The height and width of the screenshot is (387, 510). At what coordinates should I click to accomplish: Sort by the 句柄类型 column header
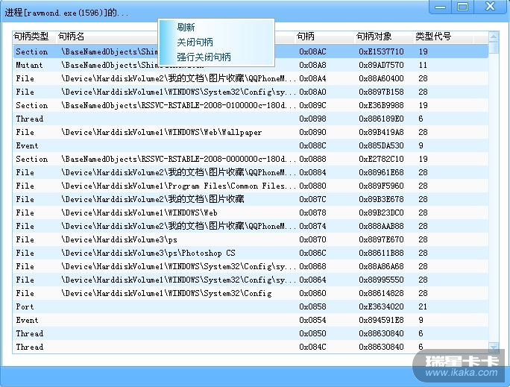(x=34, y=37)
